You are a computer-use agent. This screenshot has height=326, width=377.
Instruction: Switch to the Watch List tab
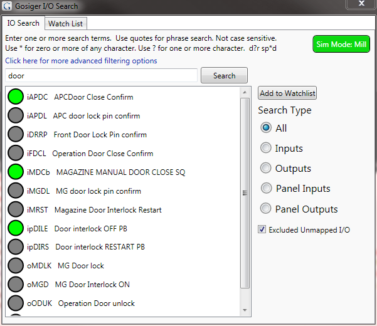coord(66,23)
